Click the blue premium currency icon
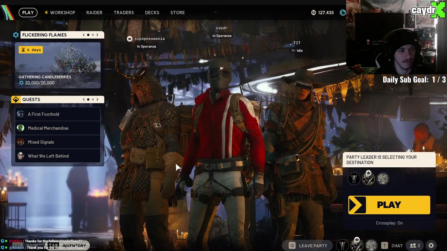 pyautogui.click(x=343, y=13)
